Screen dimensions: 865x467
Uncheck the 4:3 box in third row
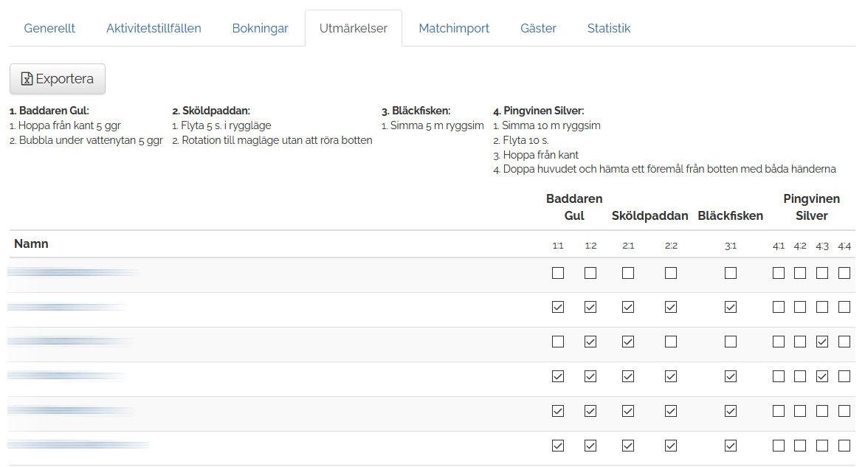click(822, 342)
